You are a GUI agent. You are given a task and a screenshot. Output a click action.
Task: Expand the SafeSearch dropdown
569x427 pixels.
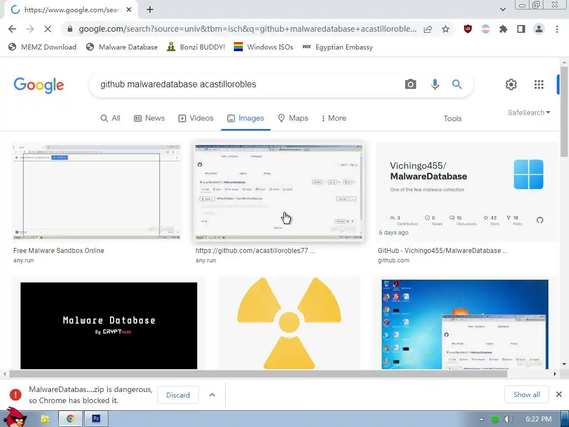coord(529,112)
